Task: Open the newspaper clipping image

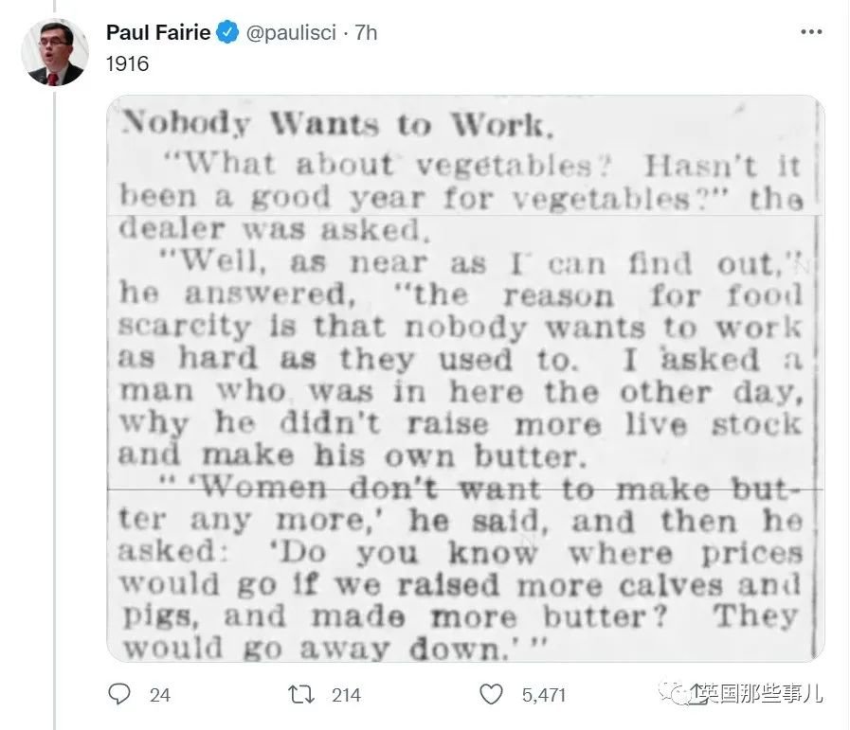Action: (465, 379)
